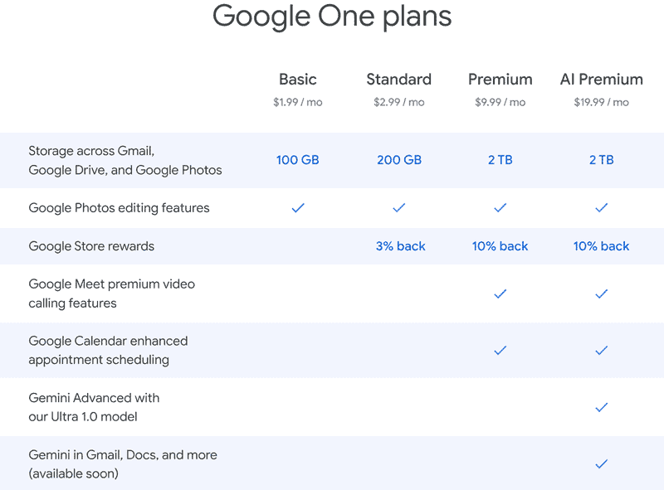Click the Gemini in Gmail checkmark

pos(602,464)
